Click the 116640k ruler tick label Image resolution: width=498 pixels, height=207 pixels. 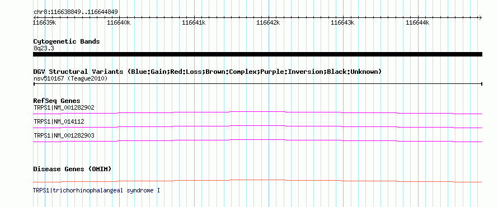[119, 22]
